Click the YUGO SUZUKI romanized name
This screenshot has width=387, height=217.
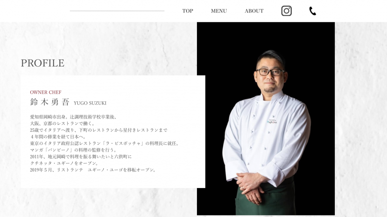pyautogui.click(x=90, y=103)
